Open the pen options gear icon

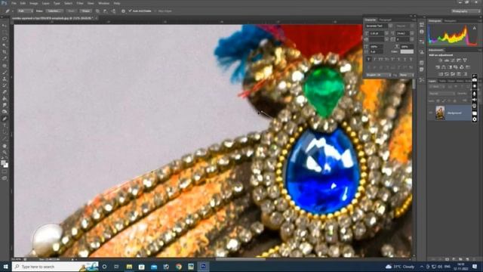point(123,11)
